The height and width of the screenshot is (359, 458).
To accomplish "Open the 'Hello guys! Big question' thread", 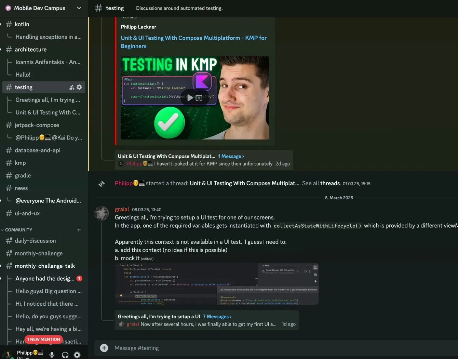I will click(48, 291).
